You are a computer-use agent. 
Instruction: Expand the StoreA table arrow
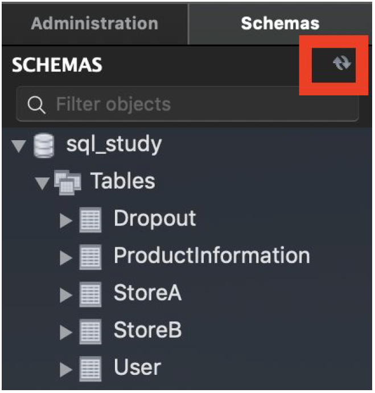(67, 295)
